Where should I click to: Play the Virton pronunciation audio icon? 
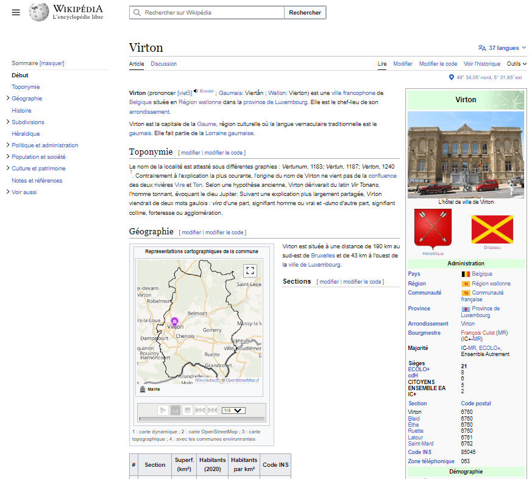196,91
